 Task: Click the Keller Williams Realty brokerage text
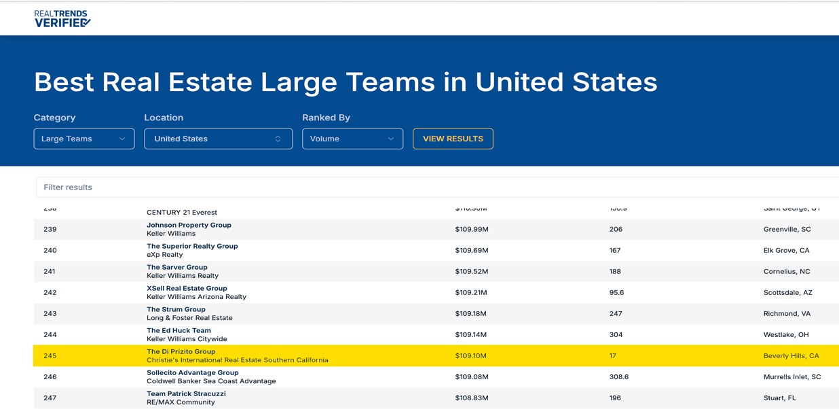point(183,276)
